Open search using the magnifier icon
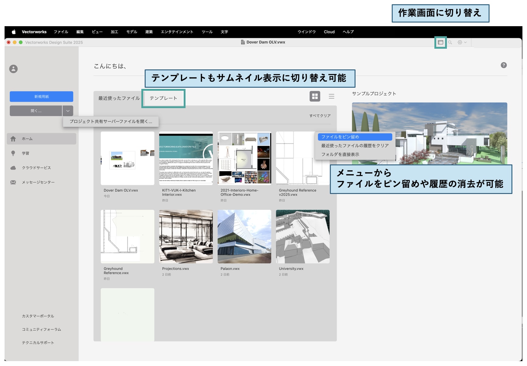Image resolution: width=527 pixels, height=366 pixels. 450,42
